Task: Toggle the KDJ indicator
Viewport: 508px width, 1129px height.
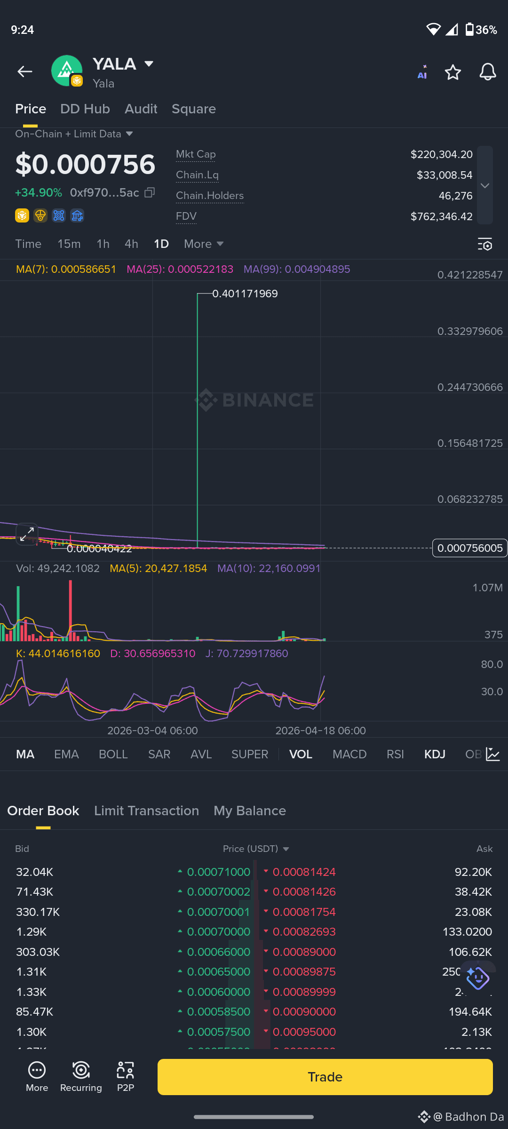Action: pos(435,755)
